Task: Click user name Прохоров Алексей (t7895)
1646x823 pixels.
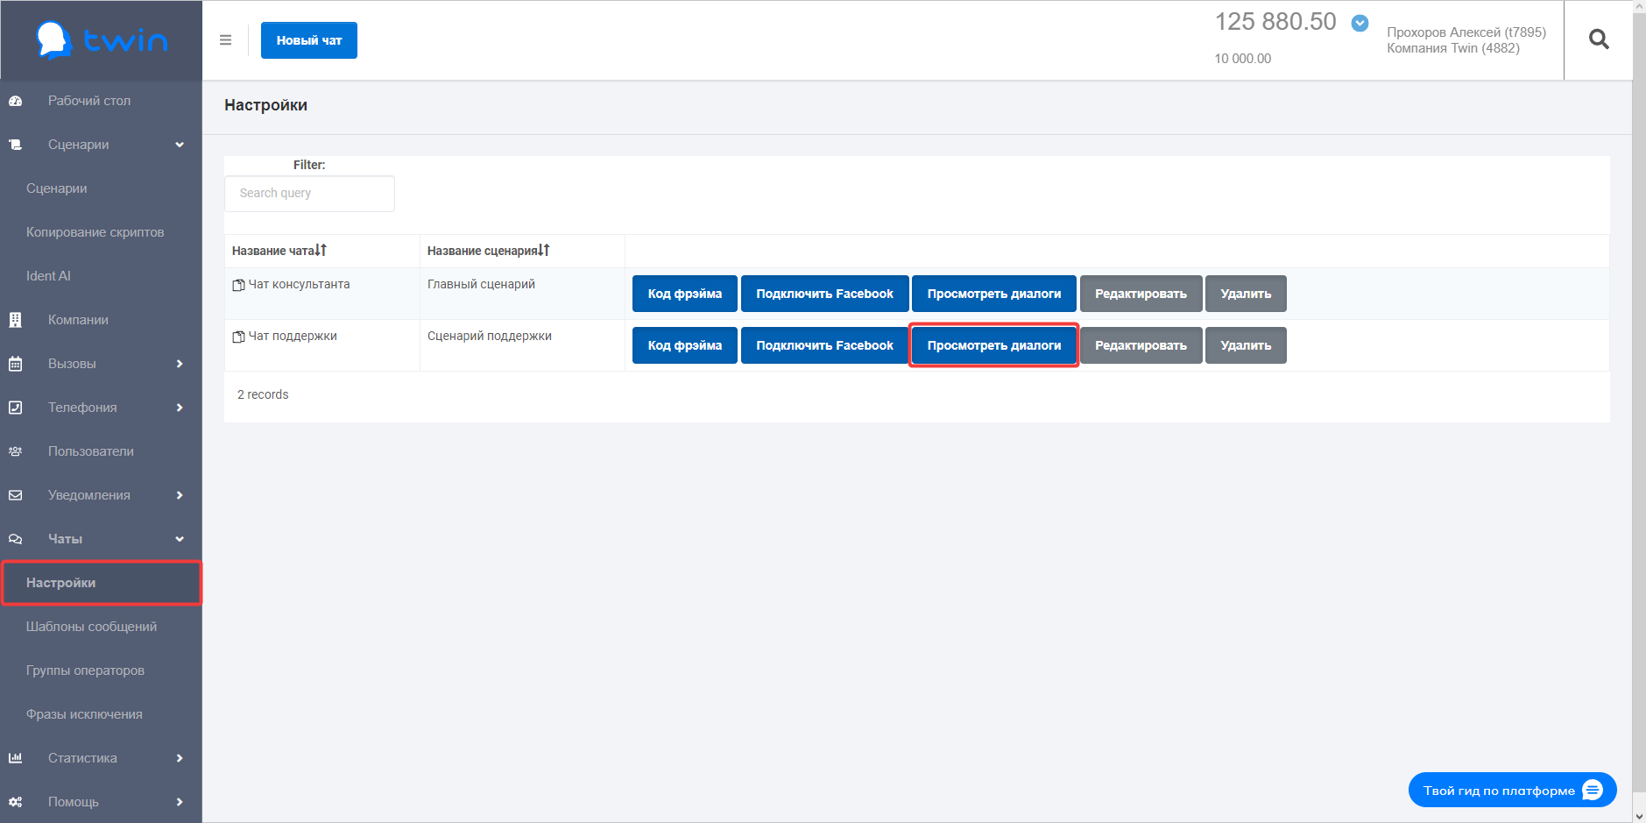Action: coord(1466,32)
